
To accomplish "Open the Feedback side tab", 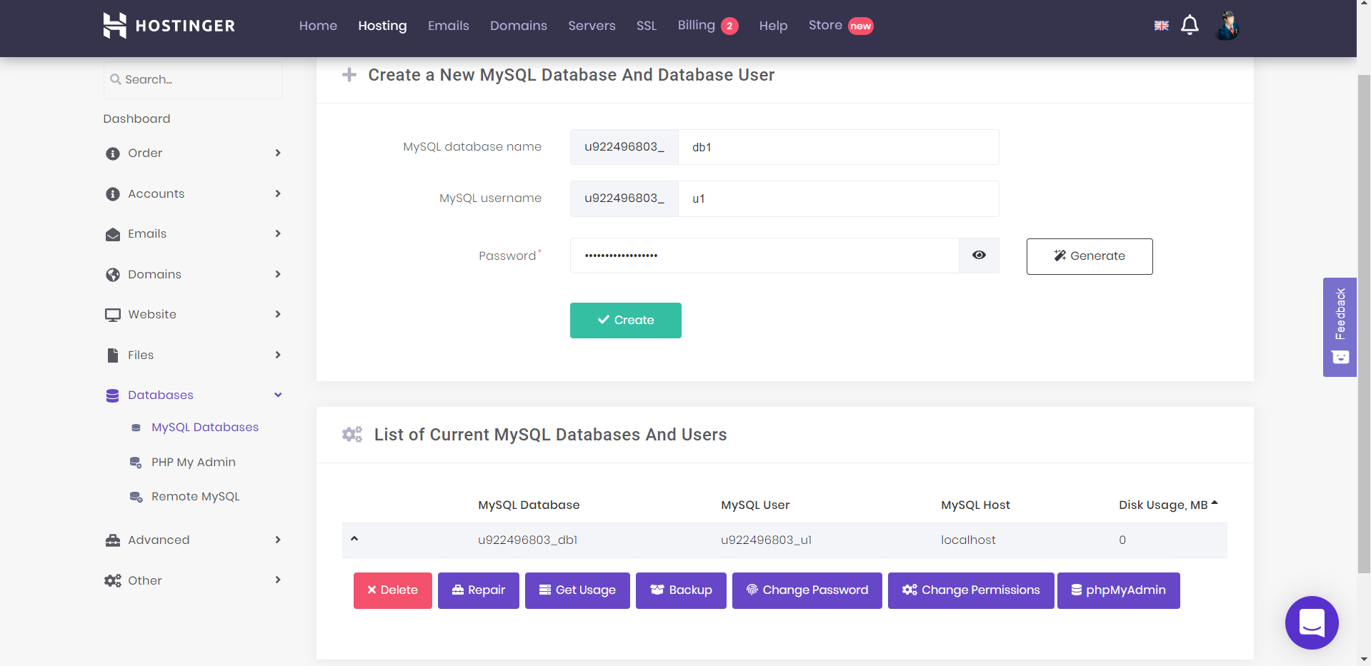I will click(1340, 327).
